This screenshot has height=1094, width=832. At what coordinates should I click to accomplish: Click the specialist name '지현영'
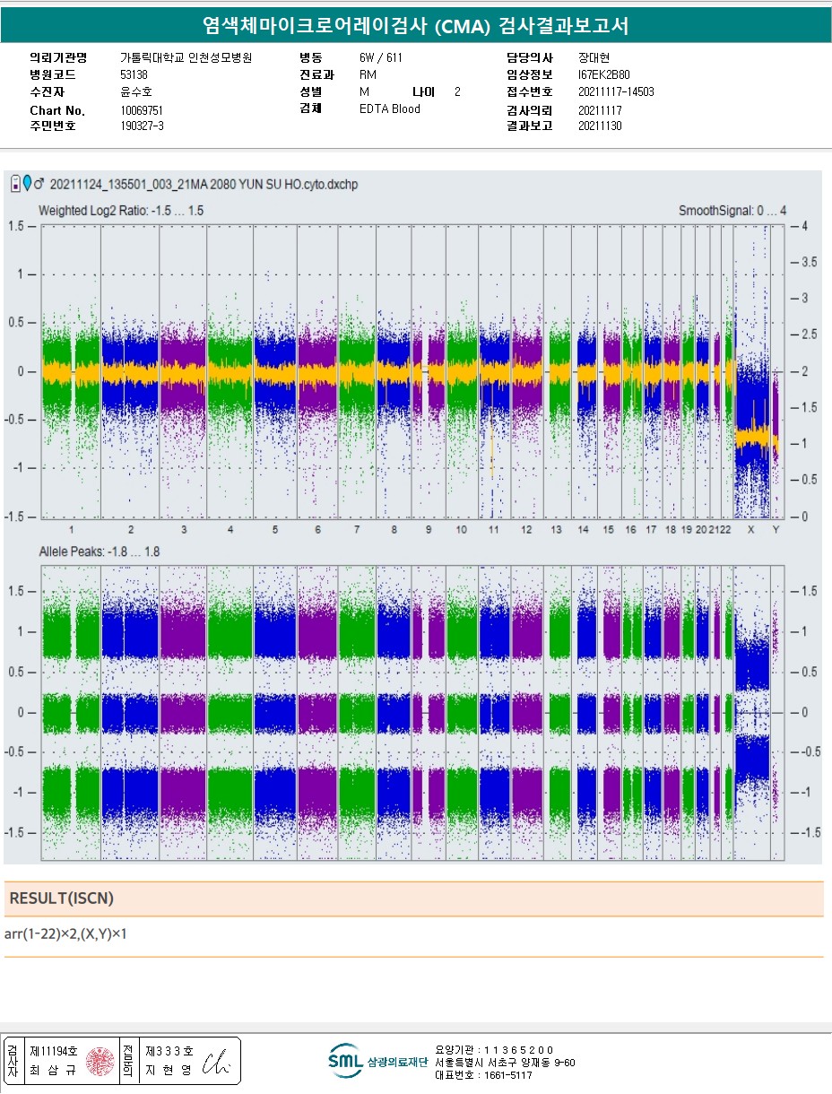point(169,1070)
